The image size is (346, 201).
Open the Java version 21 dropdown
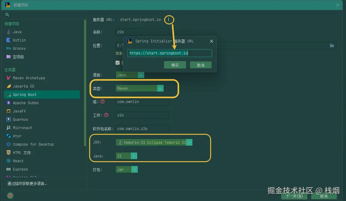point(126,156)
